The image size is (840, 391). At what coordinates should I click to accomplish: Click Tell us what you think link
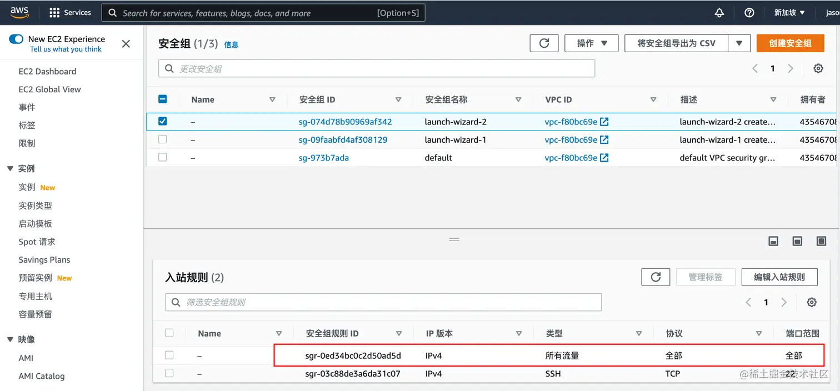tap(66, 49)
